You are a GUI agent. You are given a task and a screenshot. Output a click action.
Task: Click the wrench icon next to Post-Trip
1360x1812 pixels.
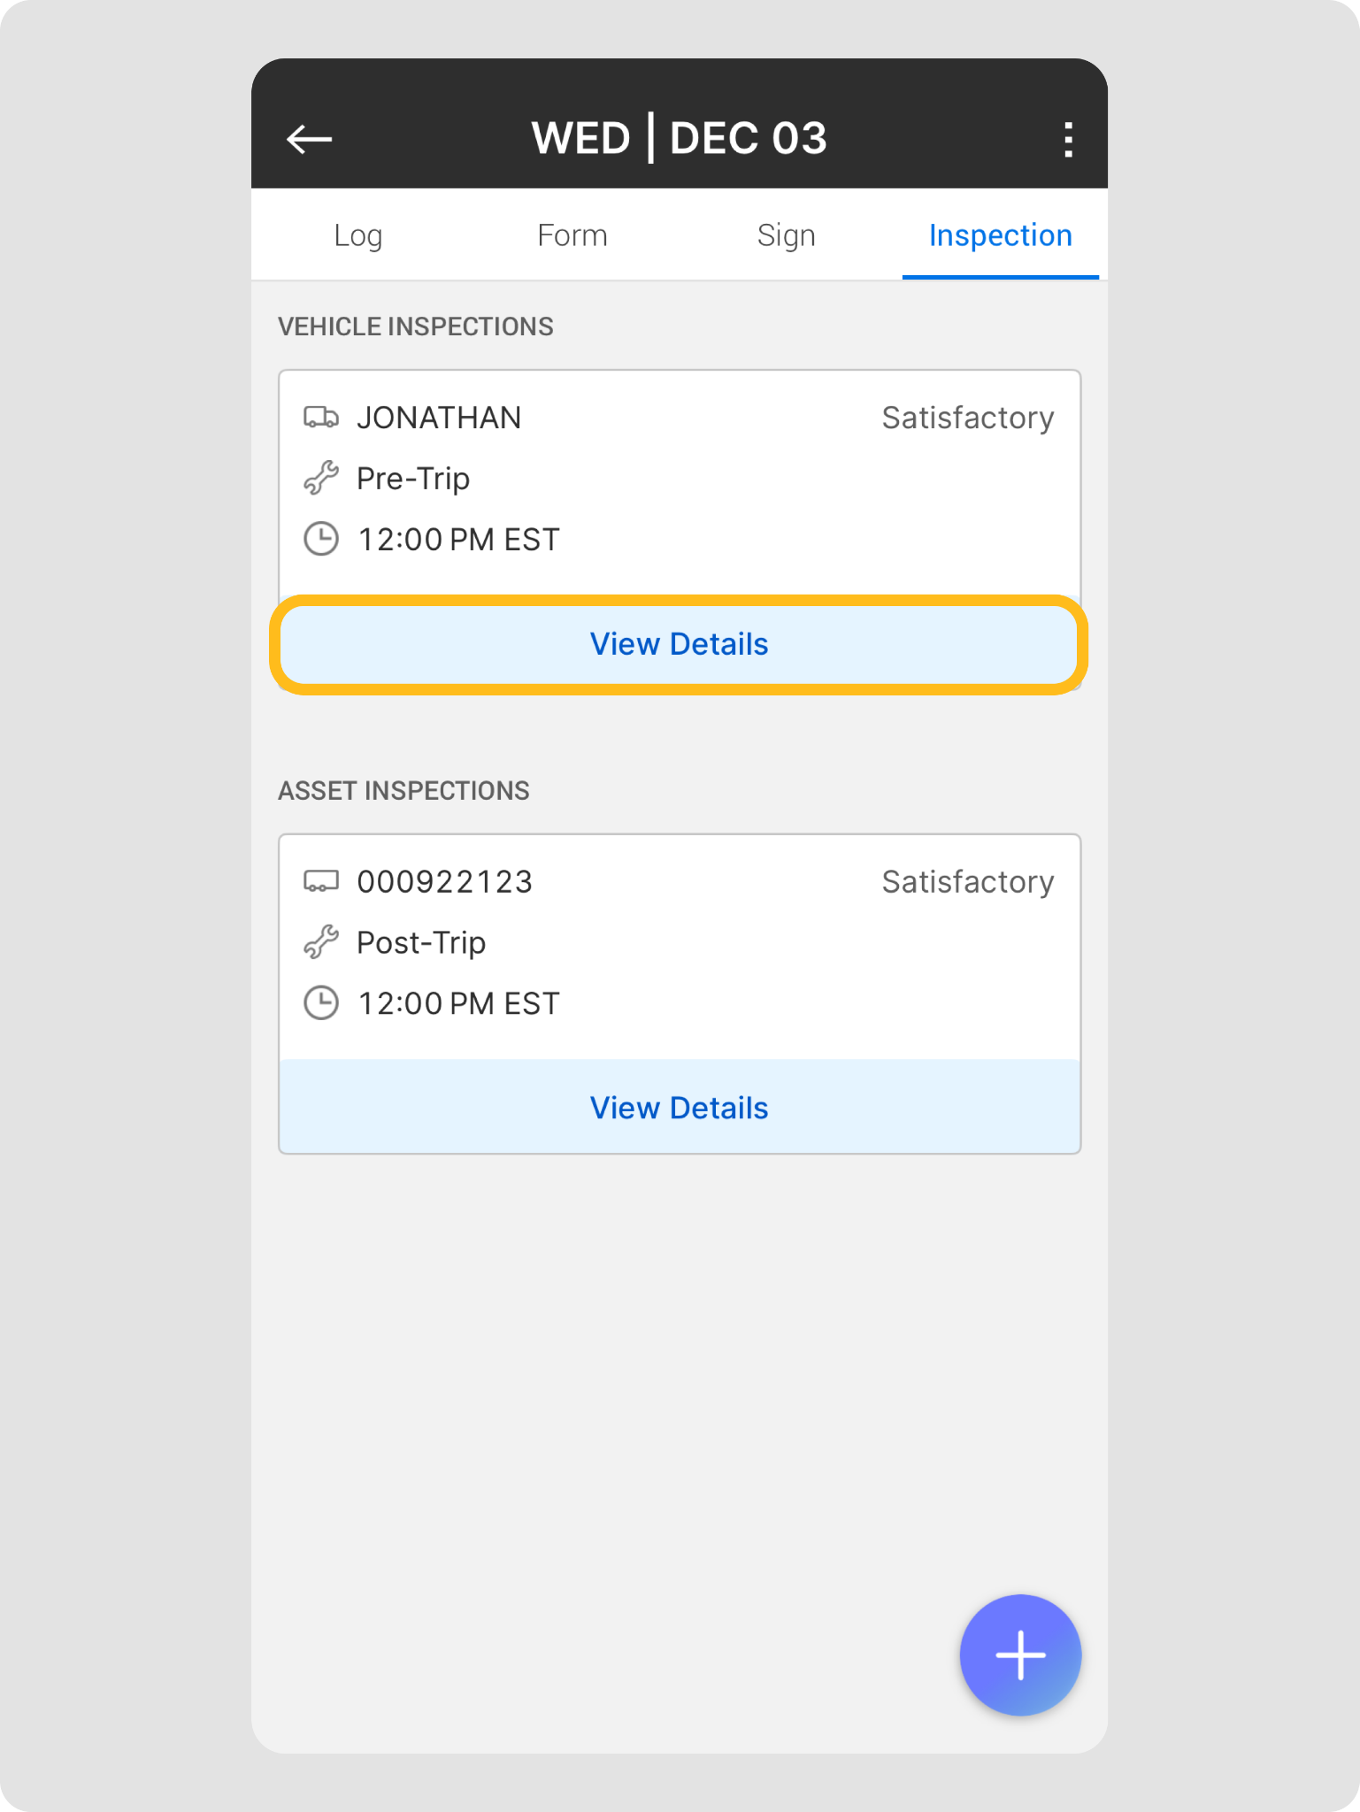pos(320,942)
